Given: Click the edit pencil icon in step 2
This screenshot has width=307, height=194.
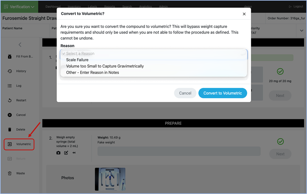Looking at the screenshot, I should point(66,153).
